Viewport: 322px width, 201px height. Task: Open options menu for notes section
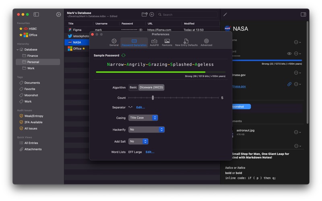pyautogui.click(x=297, y=146)
